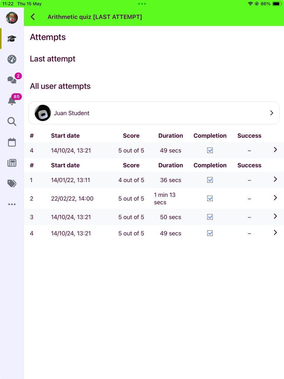Open the three-dots More menu in sidebar
The height and width of the screenshot is (379, 284).
click(12, 204)
